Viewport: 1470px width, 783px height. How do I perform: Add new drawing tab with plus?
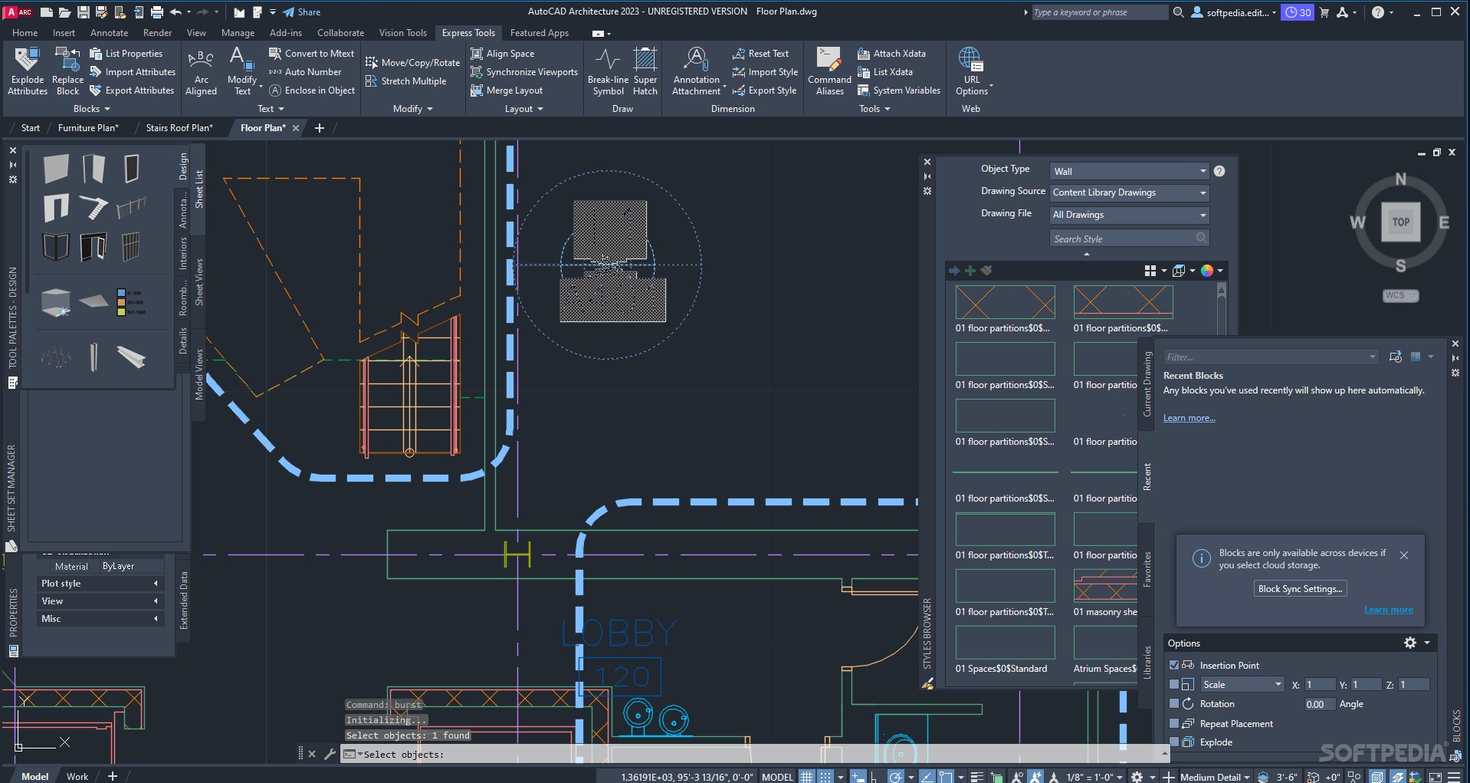320,128
